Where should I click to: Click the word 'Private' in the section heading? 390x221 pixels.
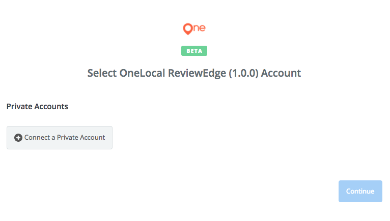tap(19, 107)
